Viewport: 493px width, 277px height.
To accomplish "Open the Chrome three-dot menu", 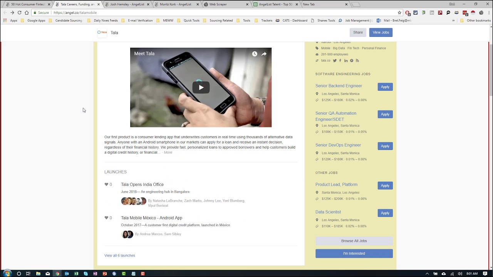I will pyautogui.click(x=488, y=13).
